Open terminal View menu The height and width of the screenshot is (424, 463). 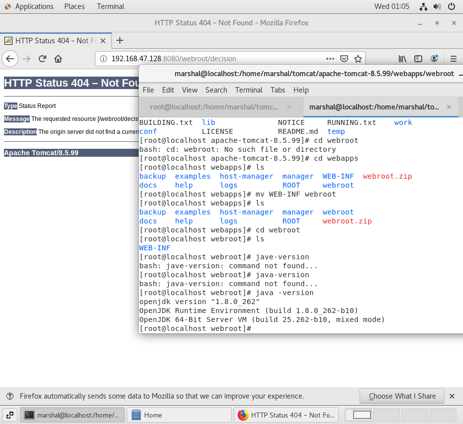pos(189,90)
